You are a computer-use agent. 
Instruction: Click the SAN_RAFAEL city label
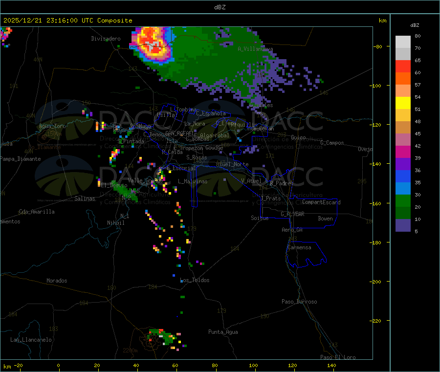pos(181,133)
